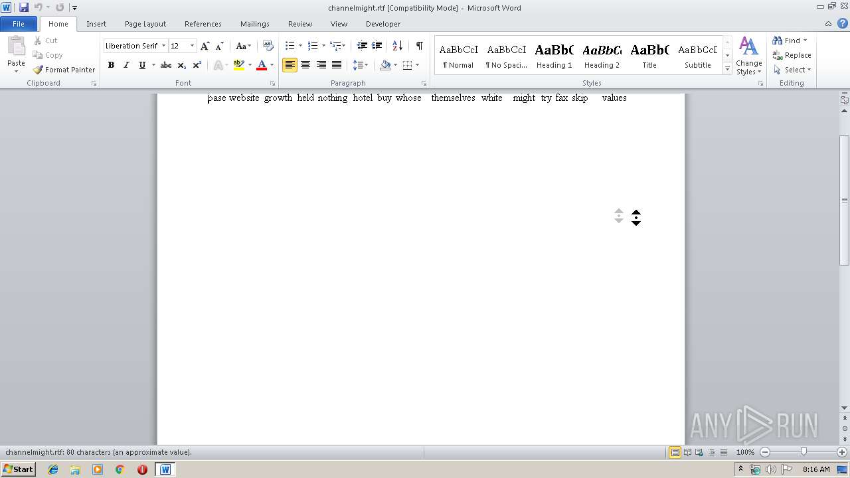Activate the Format Painter
Image resolution: width=850 pixels, height=478 pixels.
click(64, 70)
